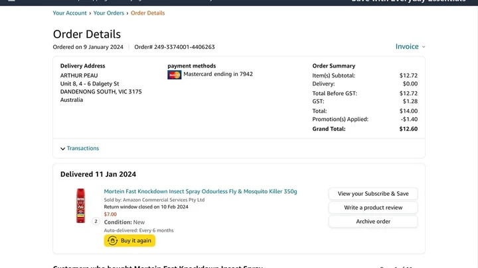Click the Mastercard payment card icon
478x268 pixels.
point(174,75)
